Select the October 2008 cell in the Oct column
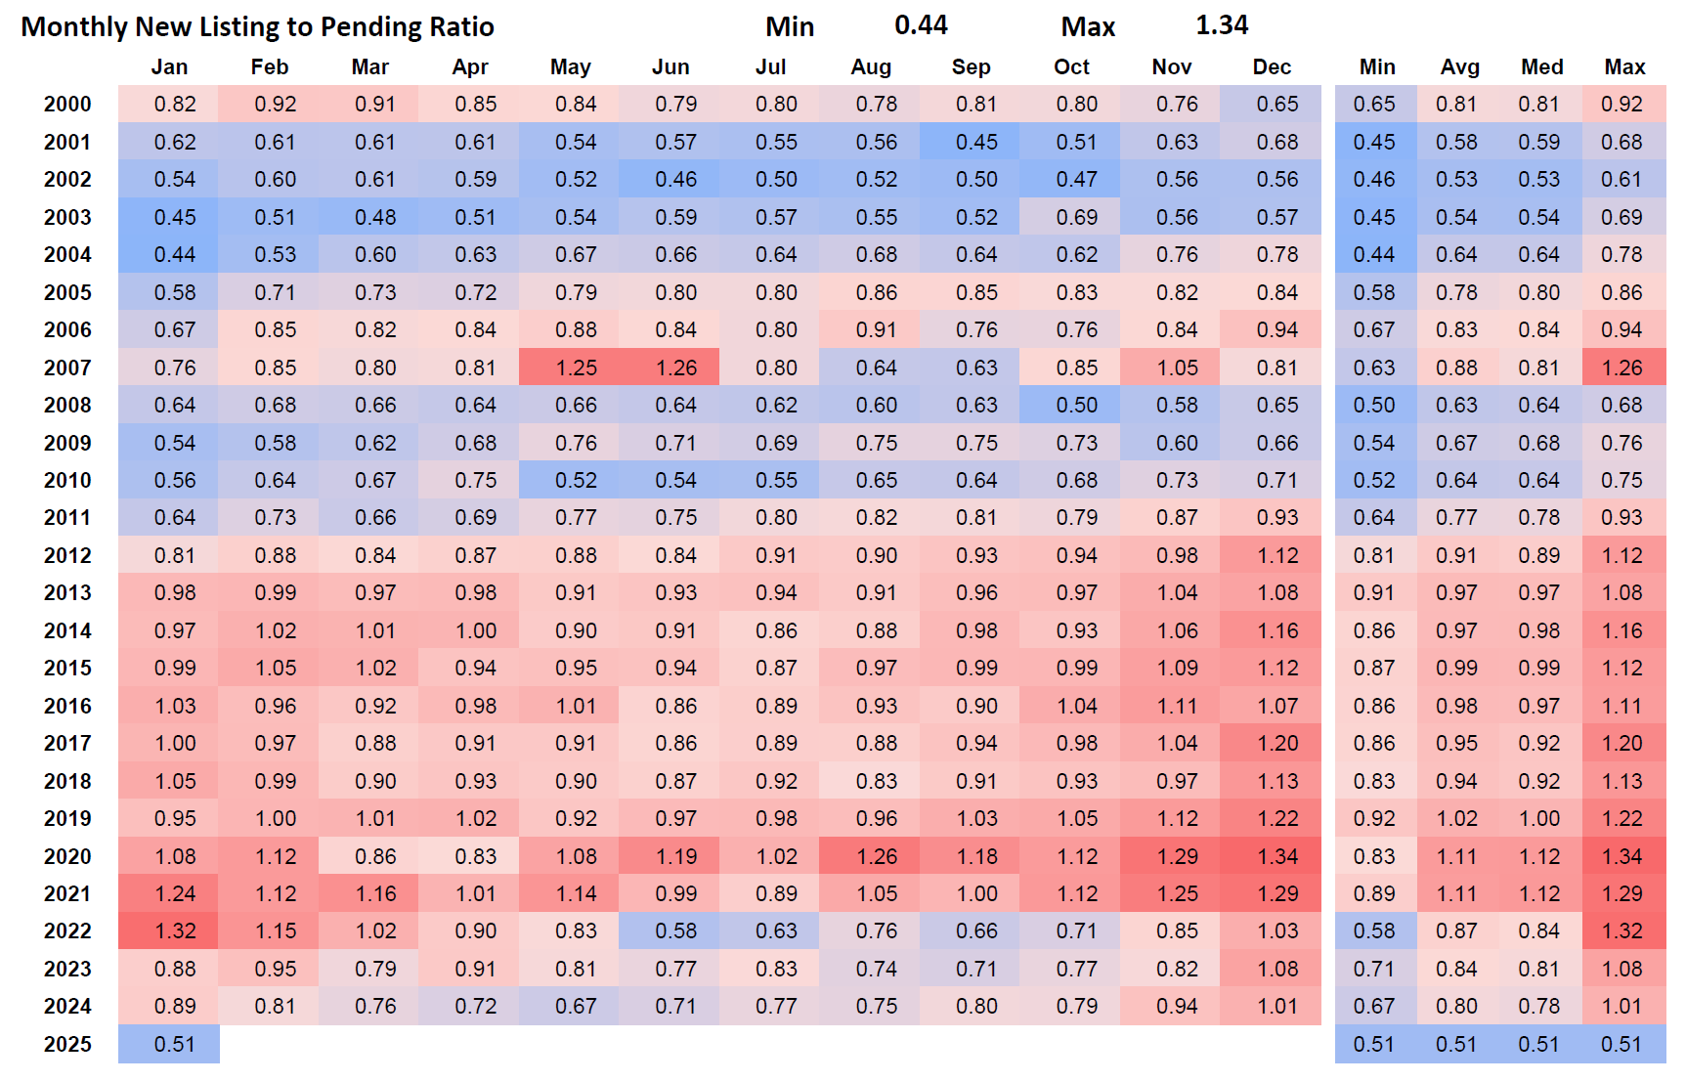This screenshot has height=1082, width=1686. pos(1076,405)
